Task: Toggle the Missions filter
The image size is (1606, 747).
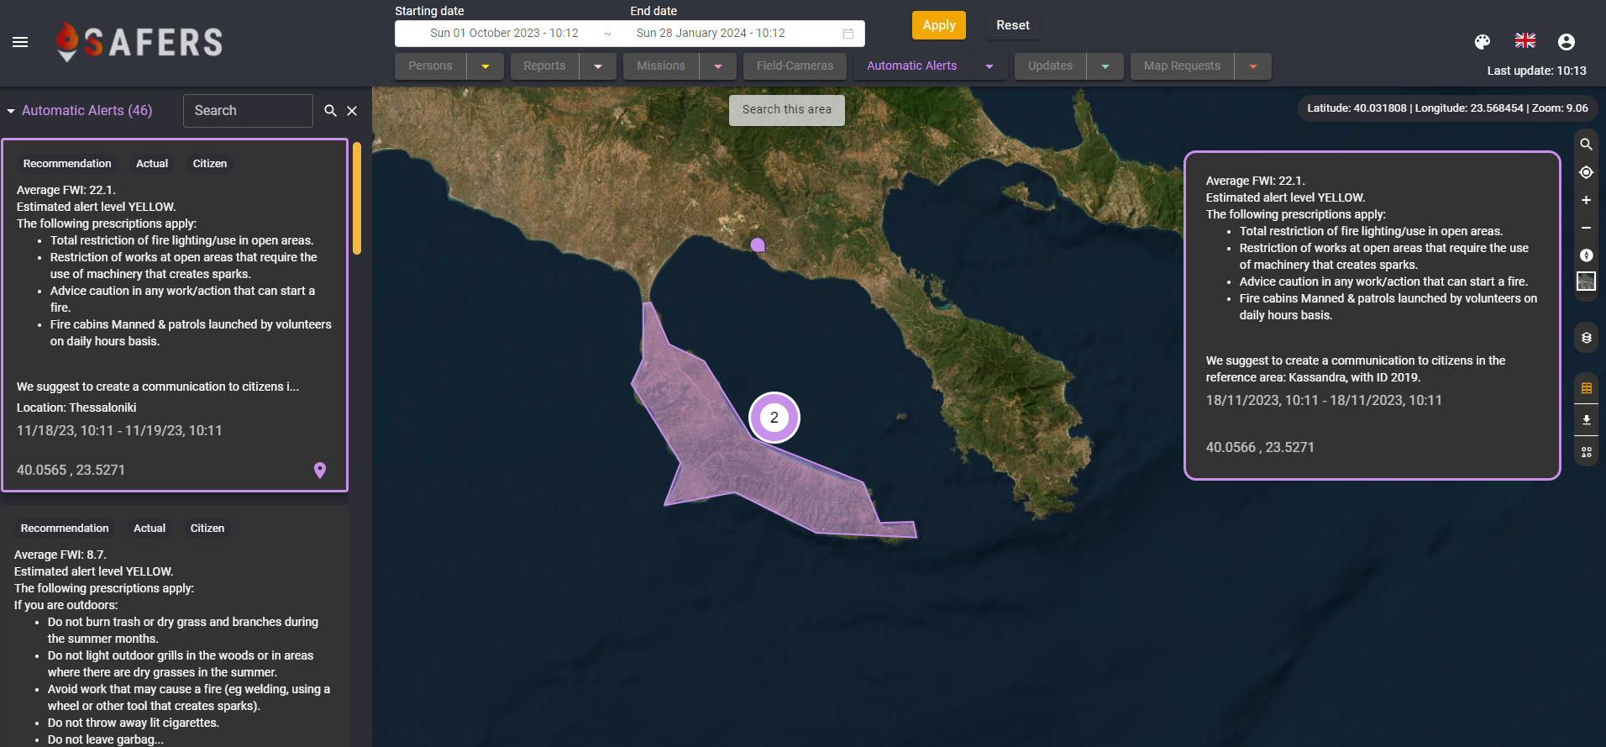Action: 660,66
